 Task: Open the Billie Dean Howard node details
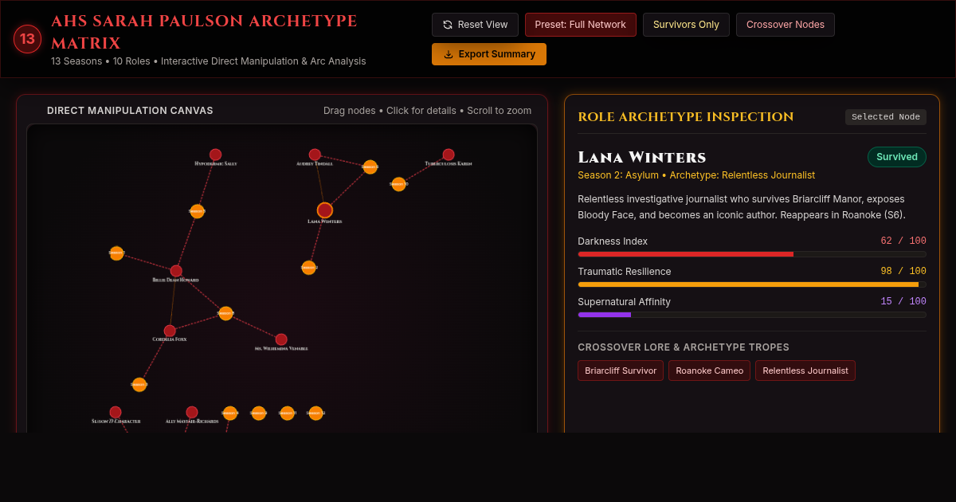pyautogui.click(x=176, y=271)
